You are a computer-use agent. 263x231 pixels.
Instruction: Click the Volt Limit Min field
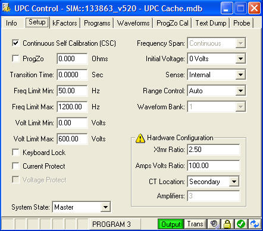(x=72, y=123)
